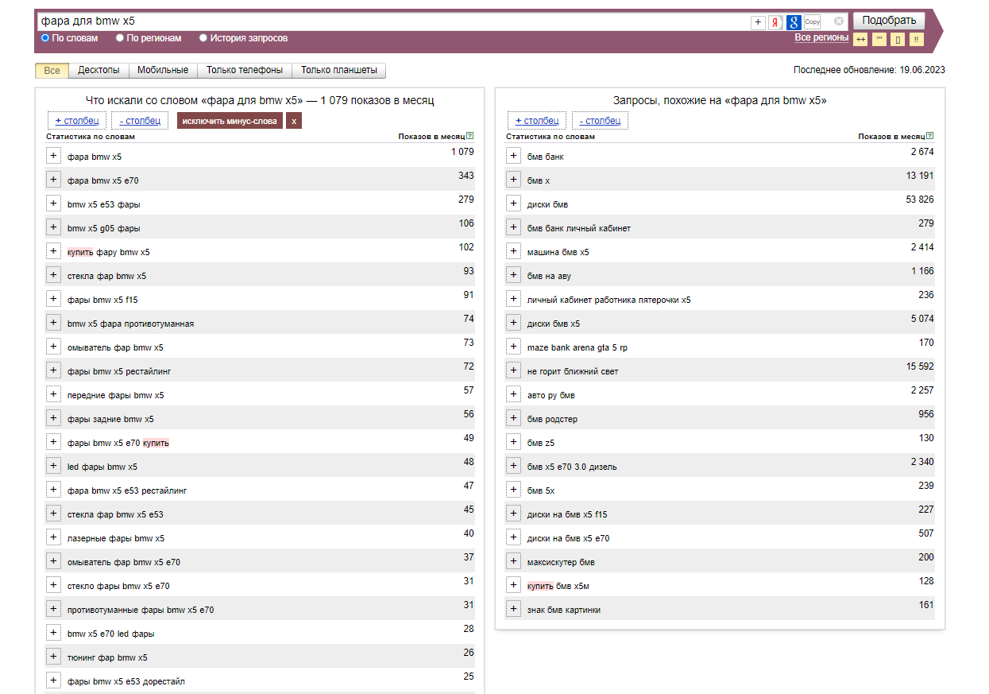The width and height of the screenshot is (989, 694).
Task: Select the 'По словам' radio button
Action: point(45,37)
